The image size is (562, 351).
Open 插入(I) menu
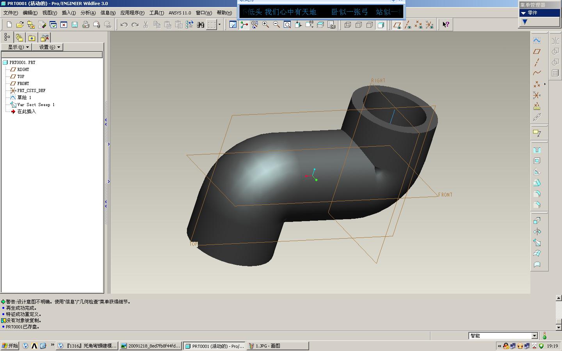pos(69,13)
